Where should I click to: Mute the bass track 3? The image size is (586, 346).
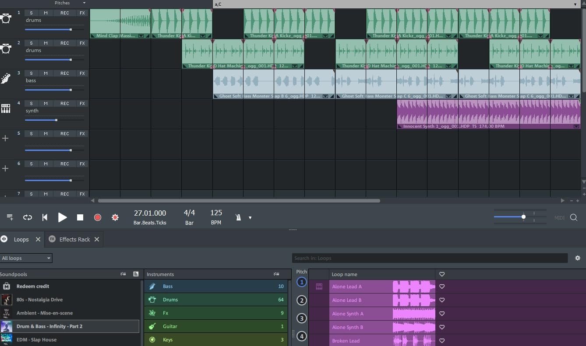(x=46, y=73)
